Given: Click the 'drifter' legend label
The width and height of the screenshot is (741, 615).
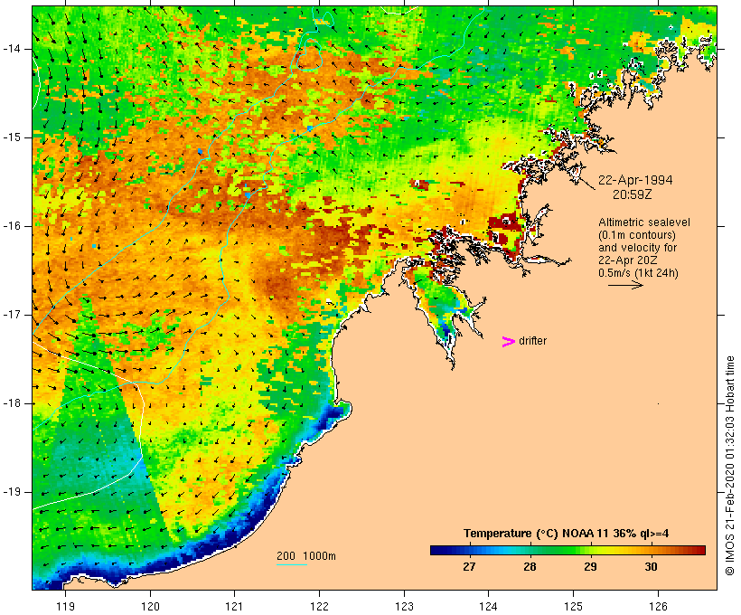Looking at the screenshot, I should coord(532,341).
